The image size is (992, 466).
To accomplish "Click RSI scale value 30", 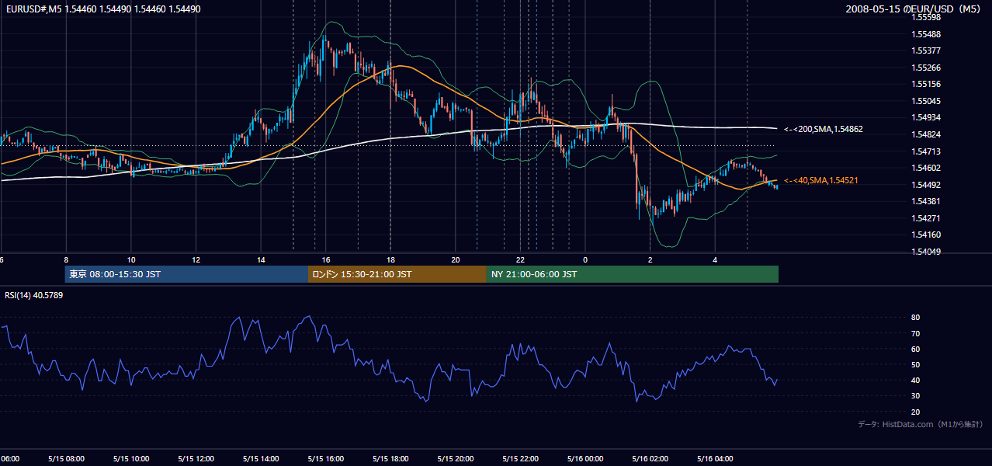I will click(915, 396).
